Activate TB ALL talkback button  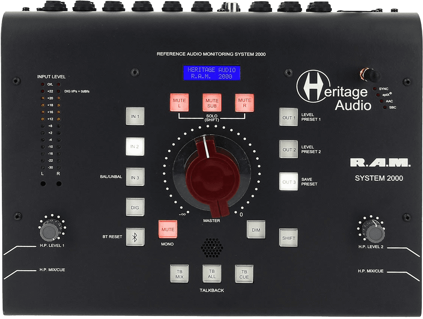coord(212,274)
